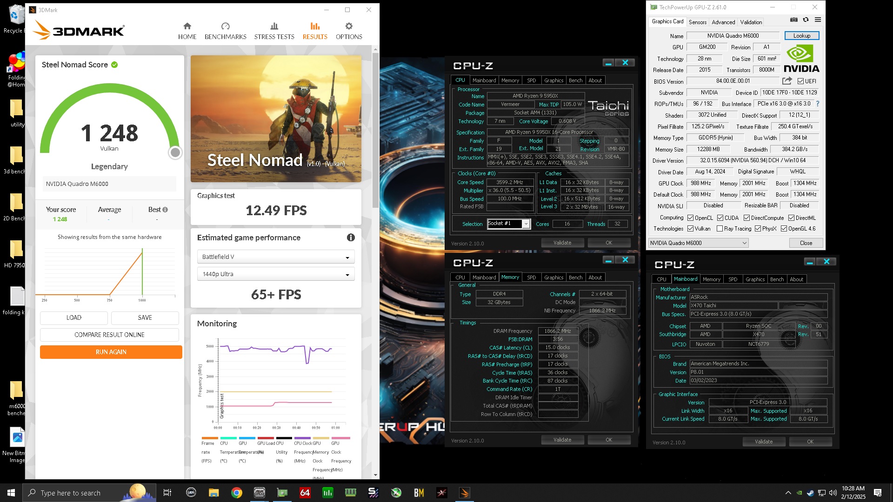This screenshot has height=502, width=893.
Task: Click the BIOS export share icon in GPU-Z
Action: [787, 81]
